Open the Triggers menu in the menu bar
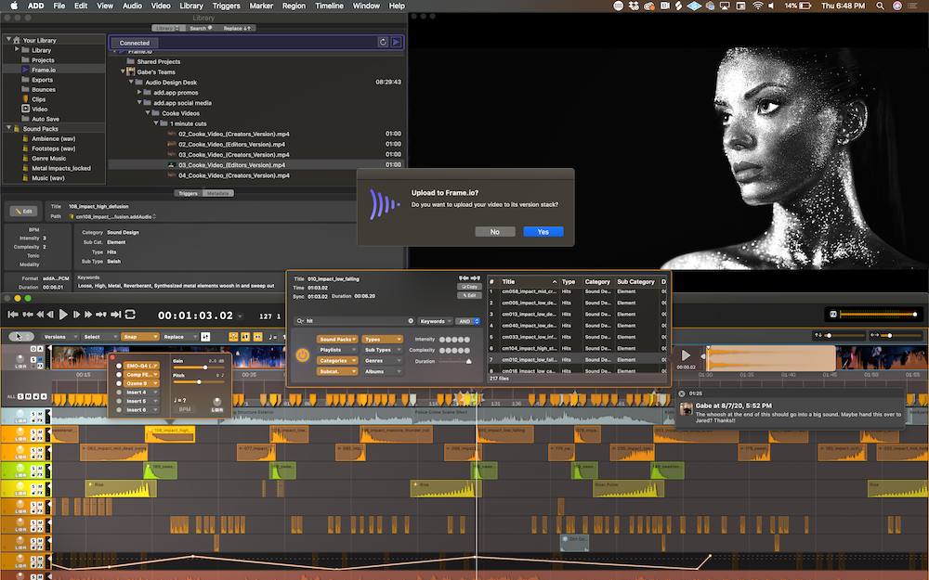This screenshot has height=580, width=929. tap(226, 5)
